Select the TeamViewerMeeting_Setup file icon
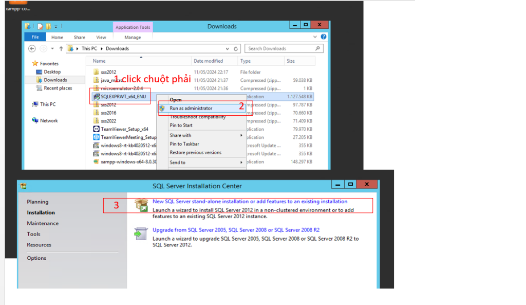The image size is (526, 305). click(x=96, y=137)
